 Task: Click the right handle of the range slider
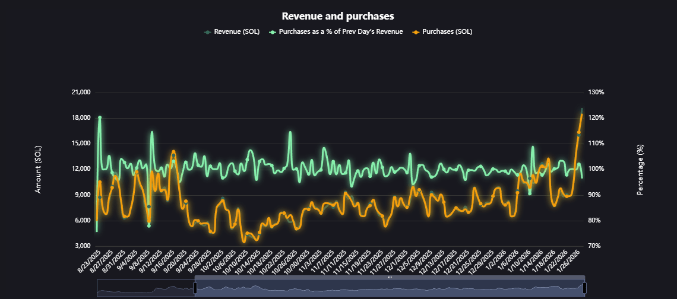[x=584, y=288]
